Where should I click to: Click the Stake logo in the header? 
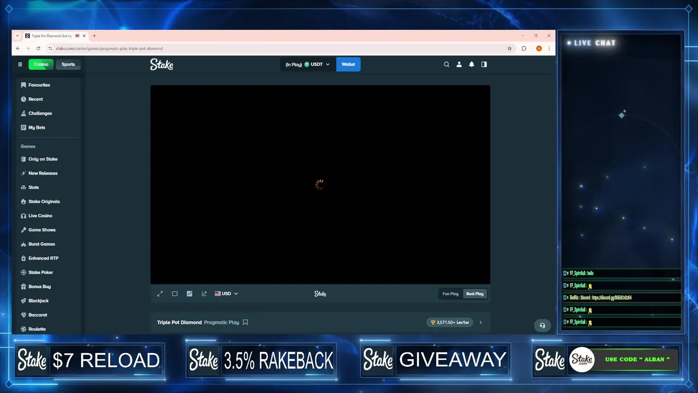click(x=162, y=64)
